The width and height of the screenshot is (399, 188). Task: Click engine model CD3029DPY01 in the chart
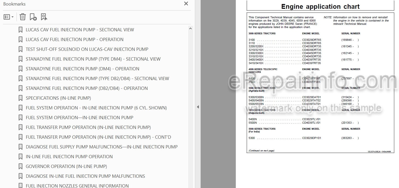point(312,138)
